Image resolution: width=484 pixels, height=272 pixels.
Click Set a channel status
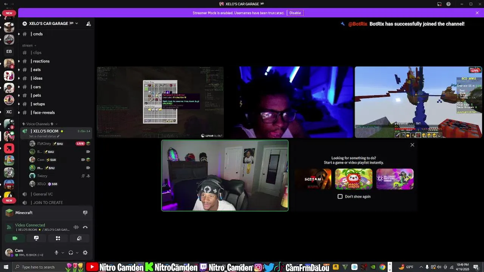click(44, 136)
